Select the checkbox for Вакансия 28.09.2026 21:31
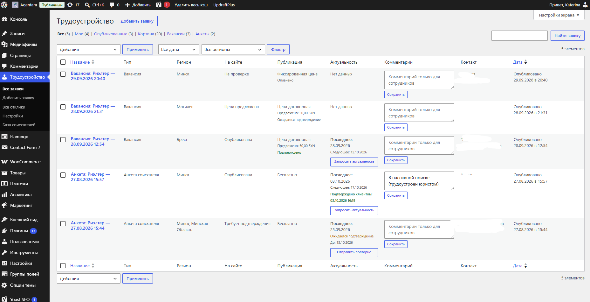 pos(63,107)
